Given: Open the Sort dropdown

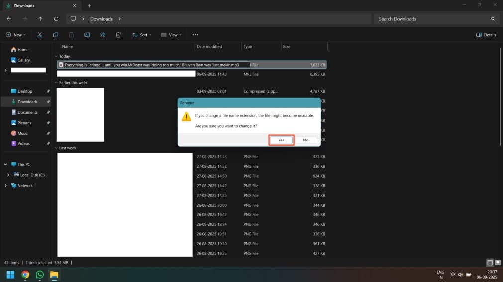Looking at the screenshot, I should [142, 35].
